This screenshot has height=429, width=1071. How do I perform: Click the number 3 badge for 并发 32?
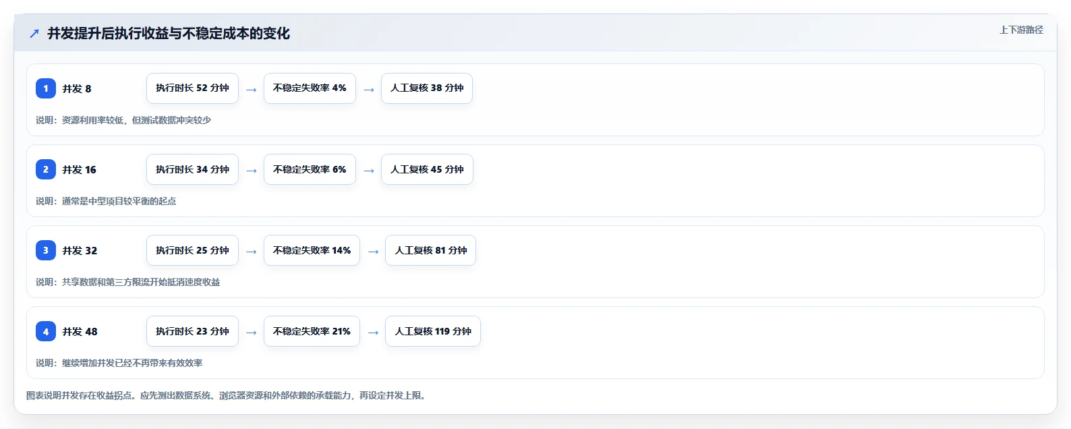46,250
